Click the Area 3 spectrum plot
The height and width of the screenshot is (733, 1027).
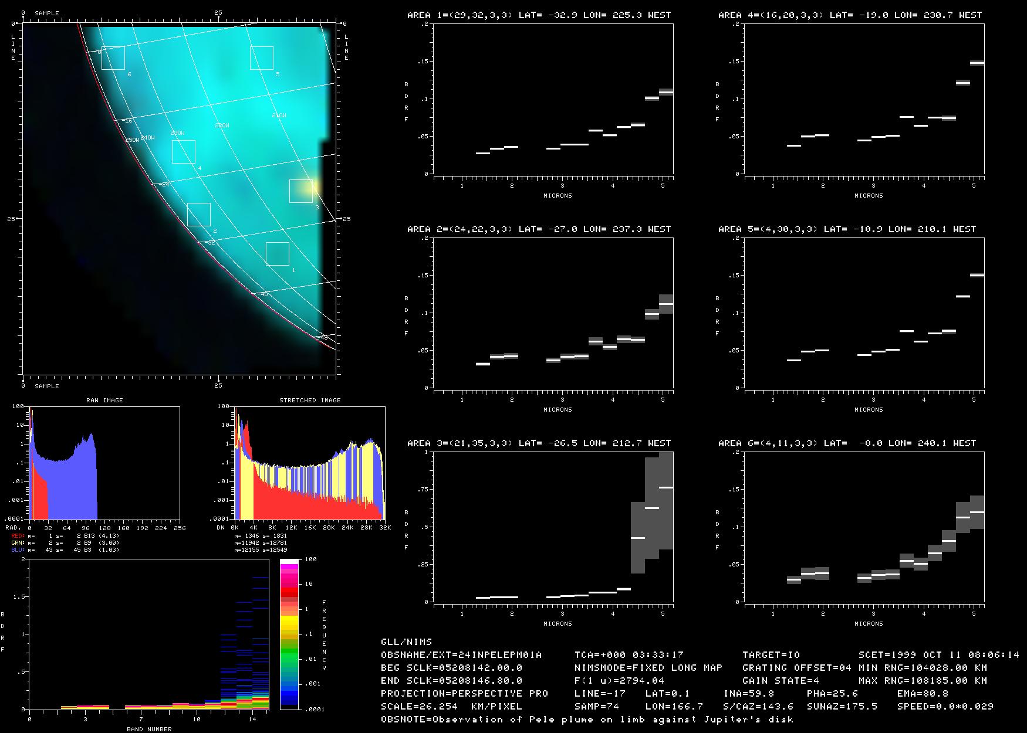coord(553,527)
